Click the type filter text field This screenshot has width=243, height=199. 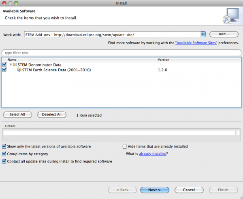[121, 53]
